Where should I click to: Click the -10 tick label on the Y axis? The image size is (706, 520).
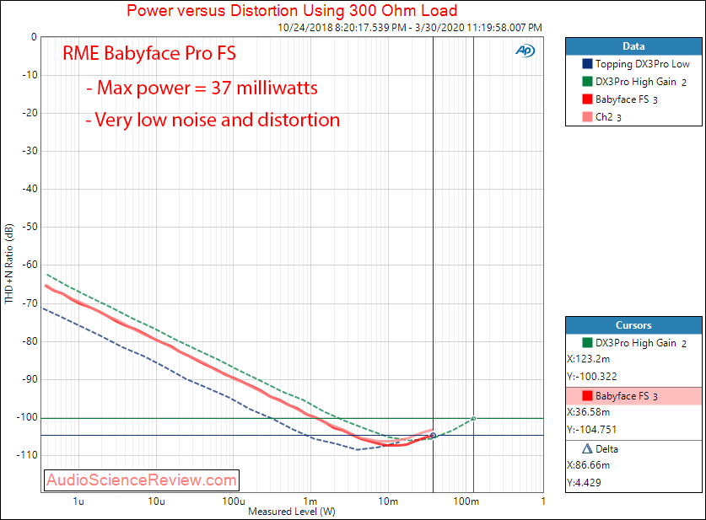tap(30, 75)
